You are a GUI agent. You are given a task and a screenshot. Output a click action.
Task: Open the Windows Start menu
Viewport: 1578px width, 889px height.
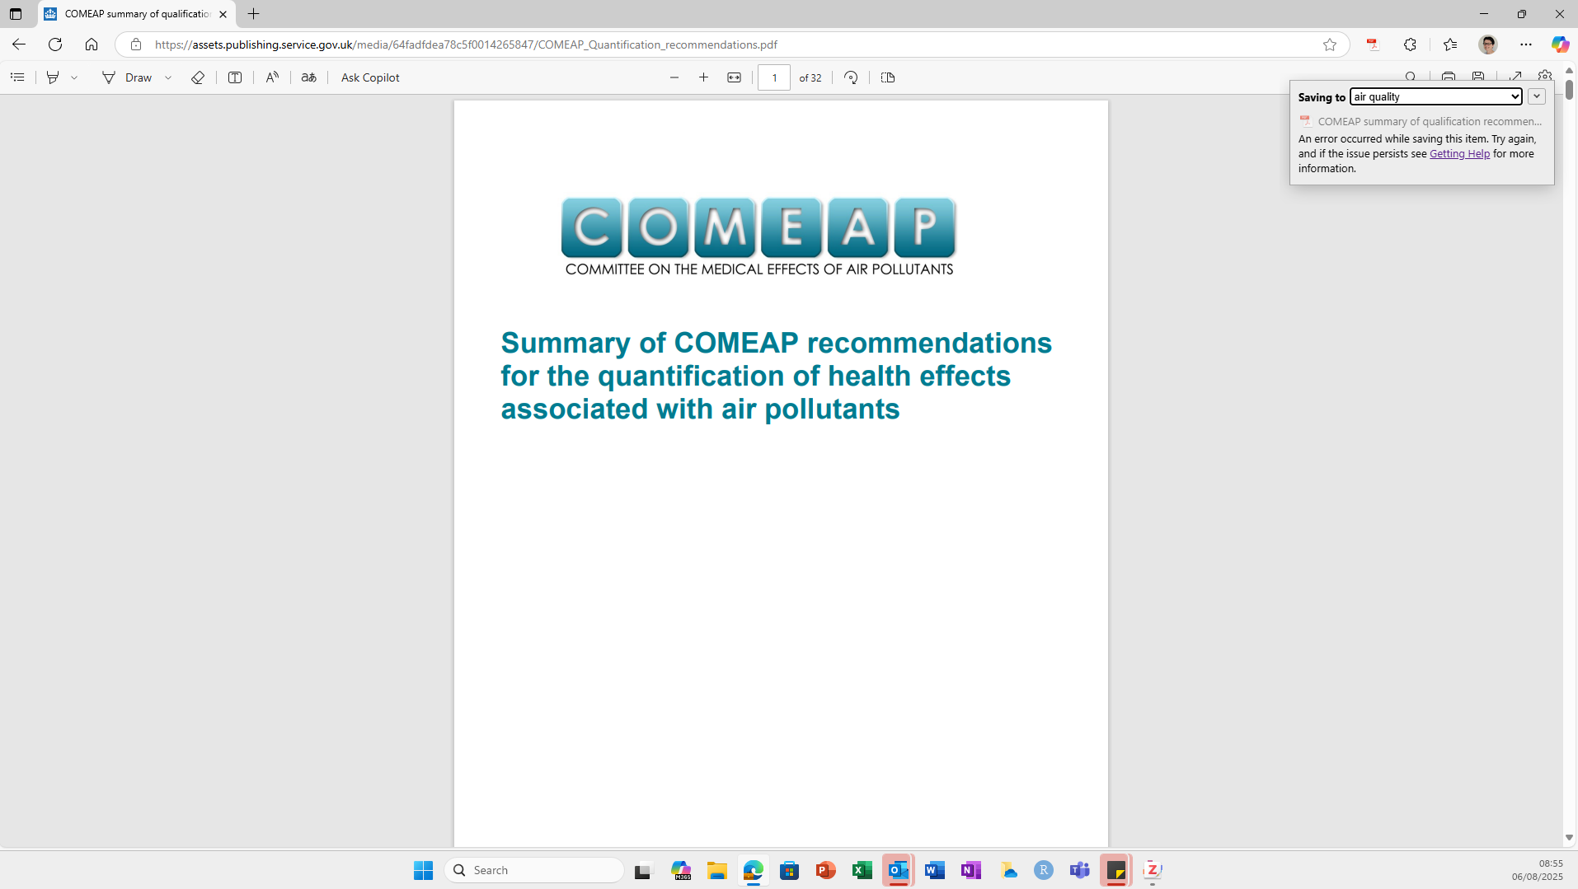(x=423, y=870)
